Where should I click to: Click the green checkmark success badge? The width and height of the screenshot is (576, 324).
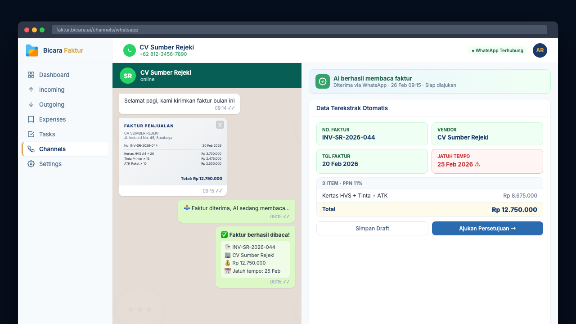point(322,81)
